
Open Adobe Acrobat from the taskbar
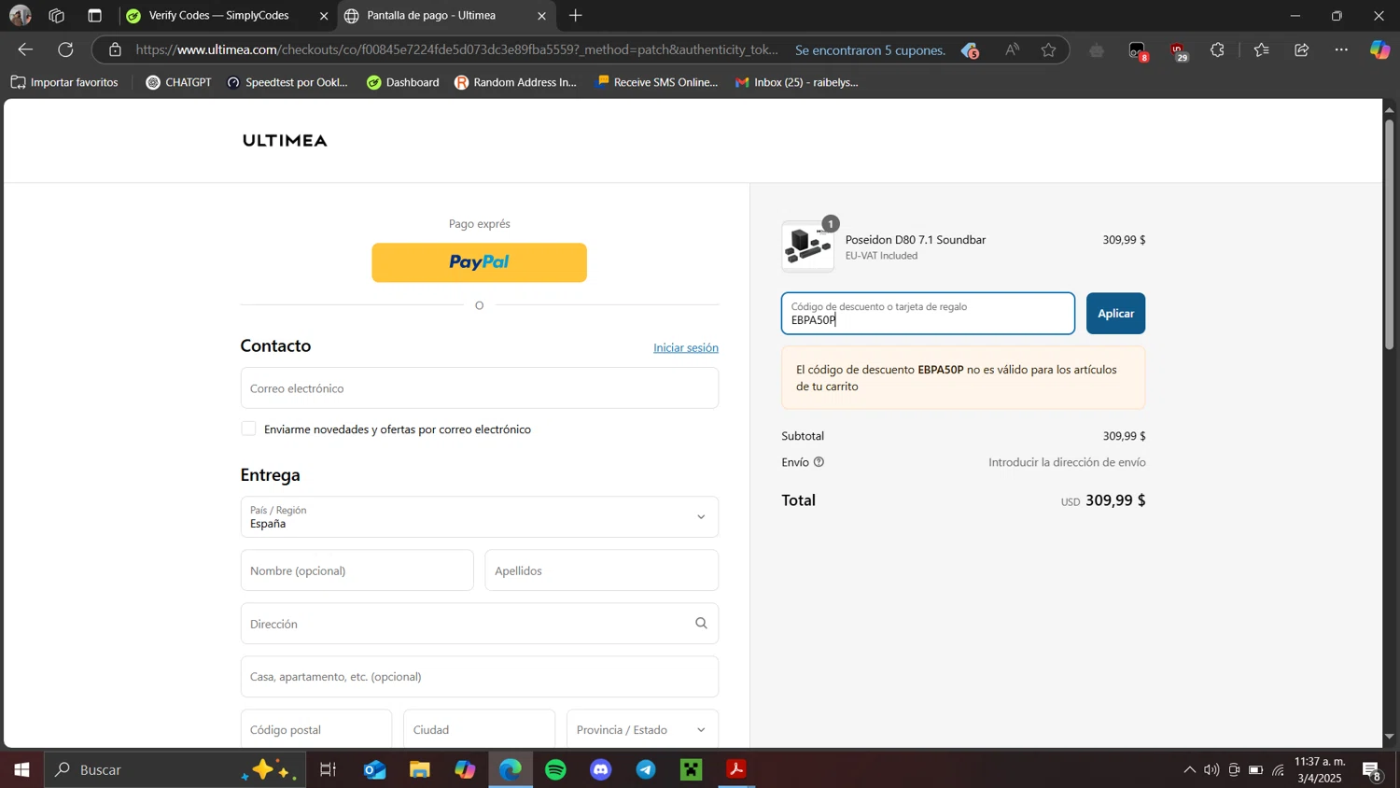click(737, 770)
